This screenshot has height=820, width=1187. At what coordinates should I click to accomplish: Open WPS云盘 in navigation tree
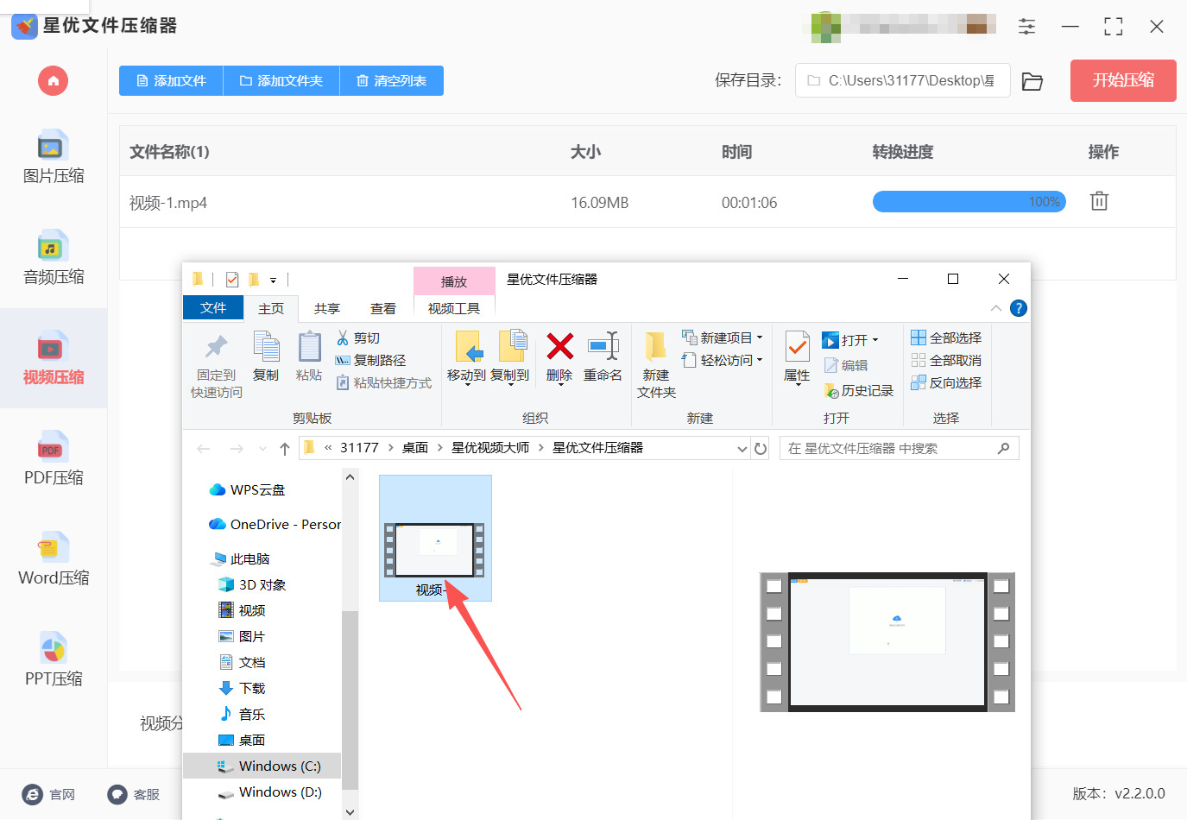(248, 490)
